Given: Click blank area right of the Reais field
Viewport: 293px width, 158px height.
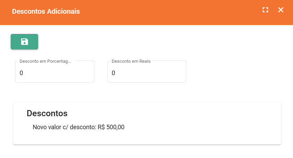Looking at the screenshot, I should pyautogui.click(x=237, y=72).
